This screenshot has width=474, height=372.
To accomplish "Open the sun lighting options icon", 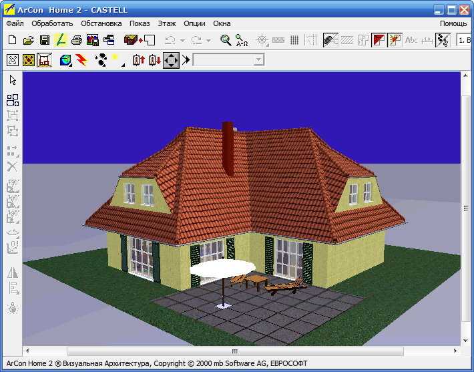I will coord(118,60).
